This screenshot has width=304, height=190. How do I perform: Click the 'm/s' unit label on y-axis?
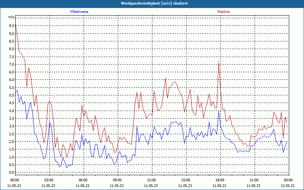(x=11, y=17)
